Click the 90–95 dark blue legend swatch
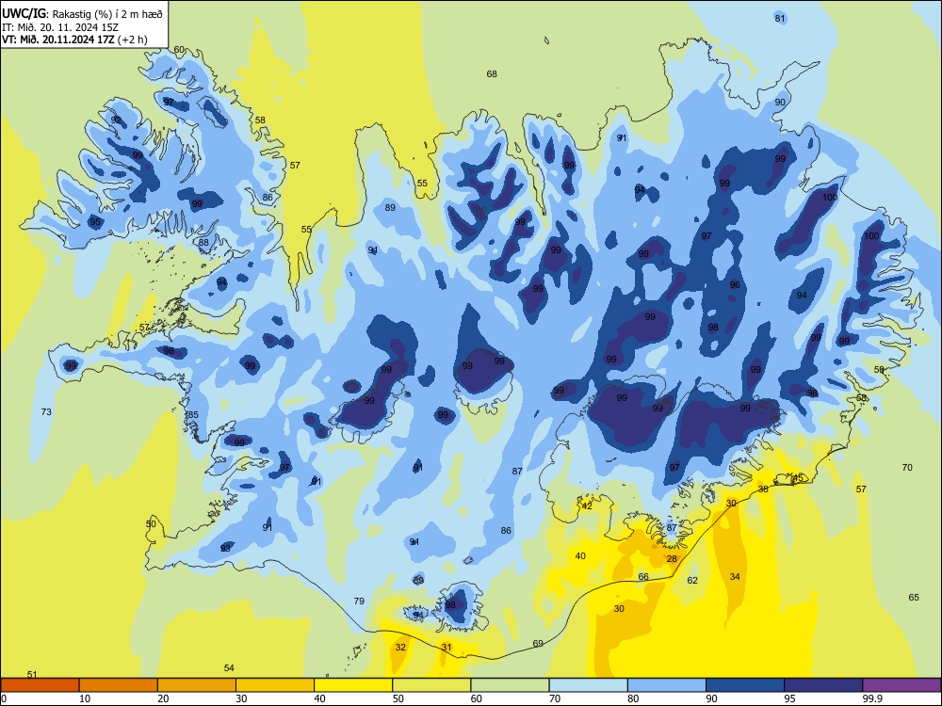Image resolution: width=942 pixels, height=706 pixels. pyautogui.click(x=745, y=685)
